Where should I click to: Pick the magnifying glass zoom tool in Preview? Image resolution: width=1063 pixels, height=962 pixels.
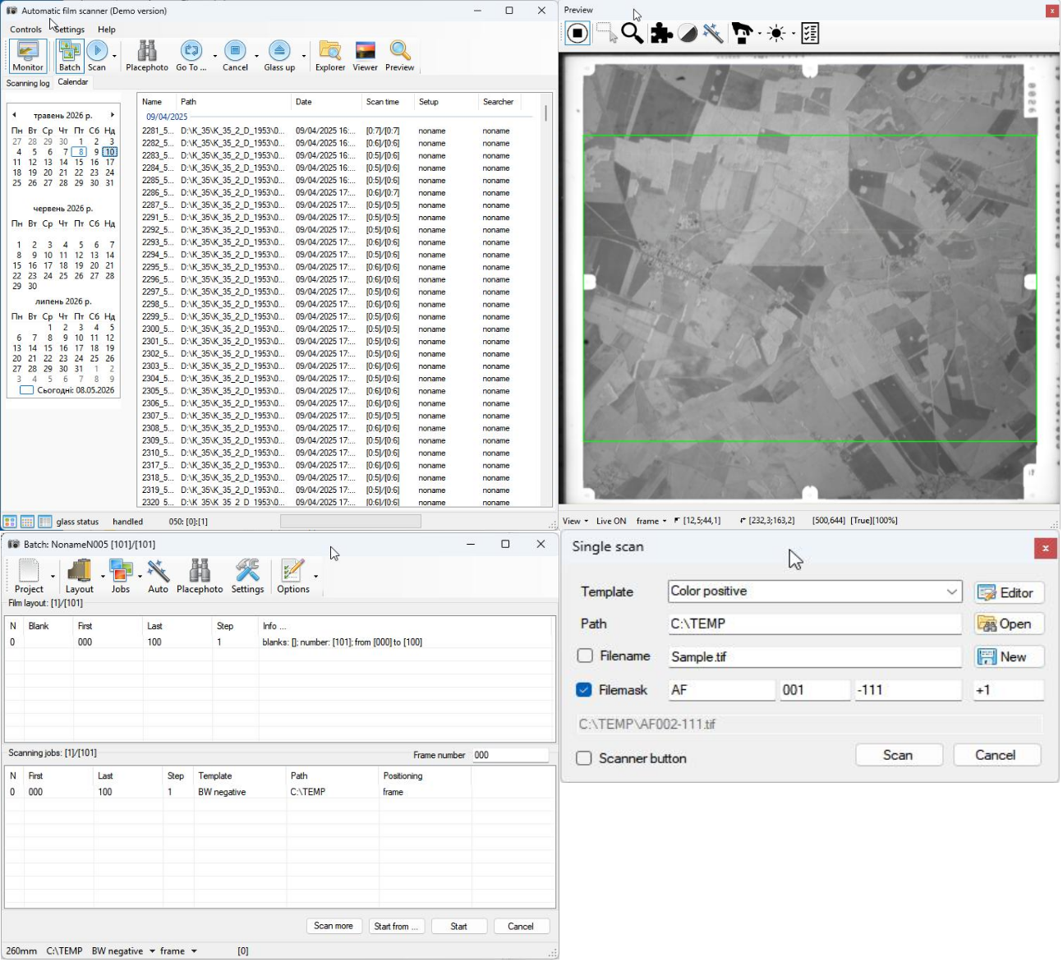633,34
